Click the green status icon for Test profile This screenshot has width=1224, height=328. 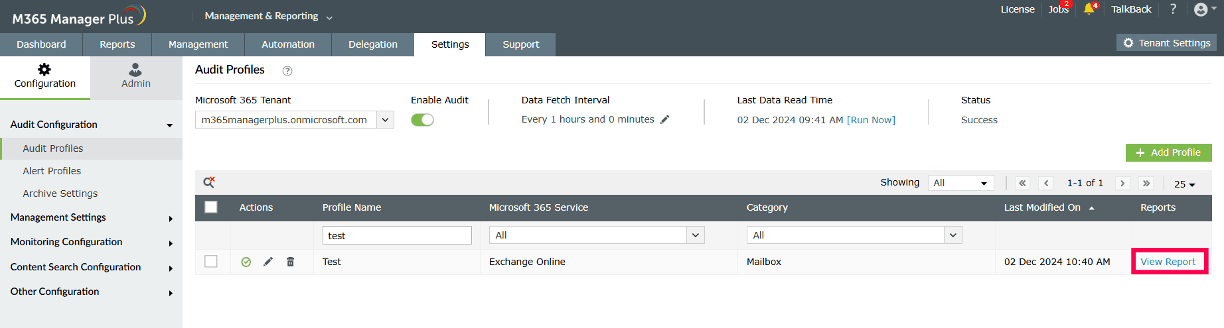pyautogui.click(x=246, y=262)
